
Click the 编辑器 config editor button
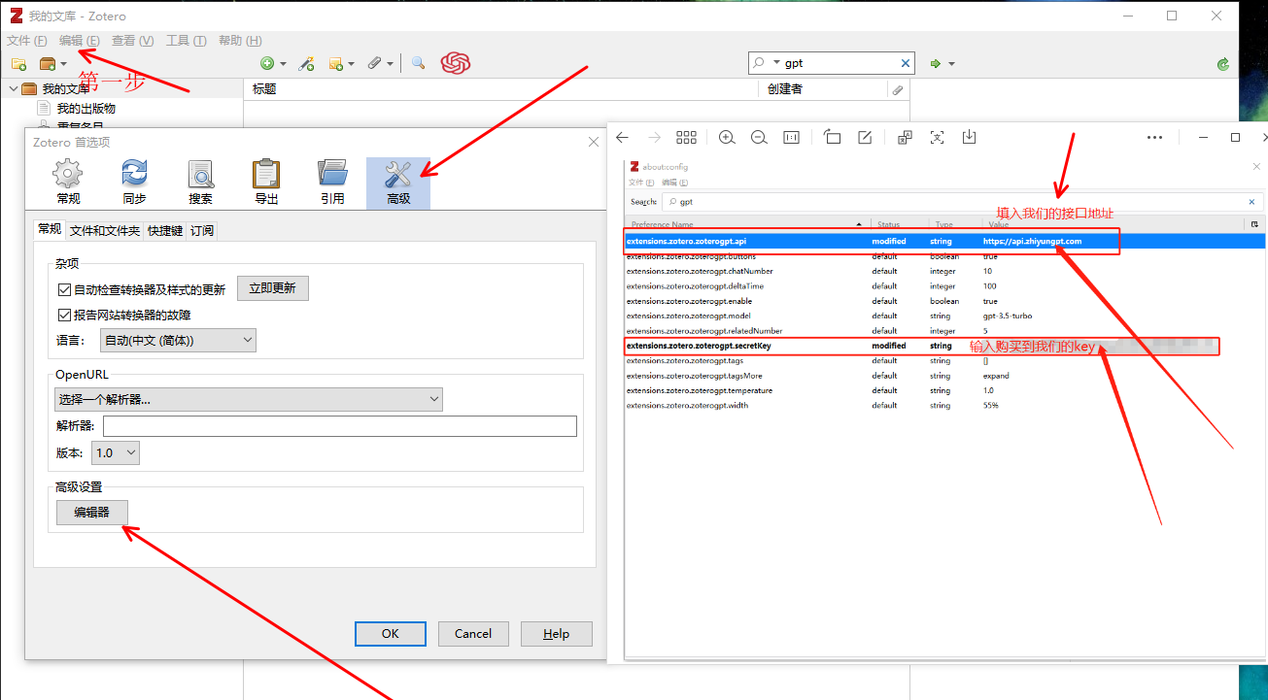tap(91, 513)
